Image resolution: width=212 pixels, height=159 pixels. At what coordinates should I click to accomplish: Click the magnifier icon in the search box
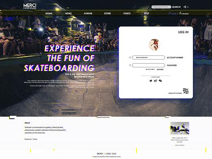click(x=169, y=7)
